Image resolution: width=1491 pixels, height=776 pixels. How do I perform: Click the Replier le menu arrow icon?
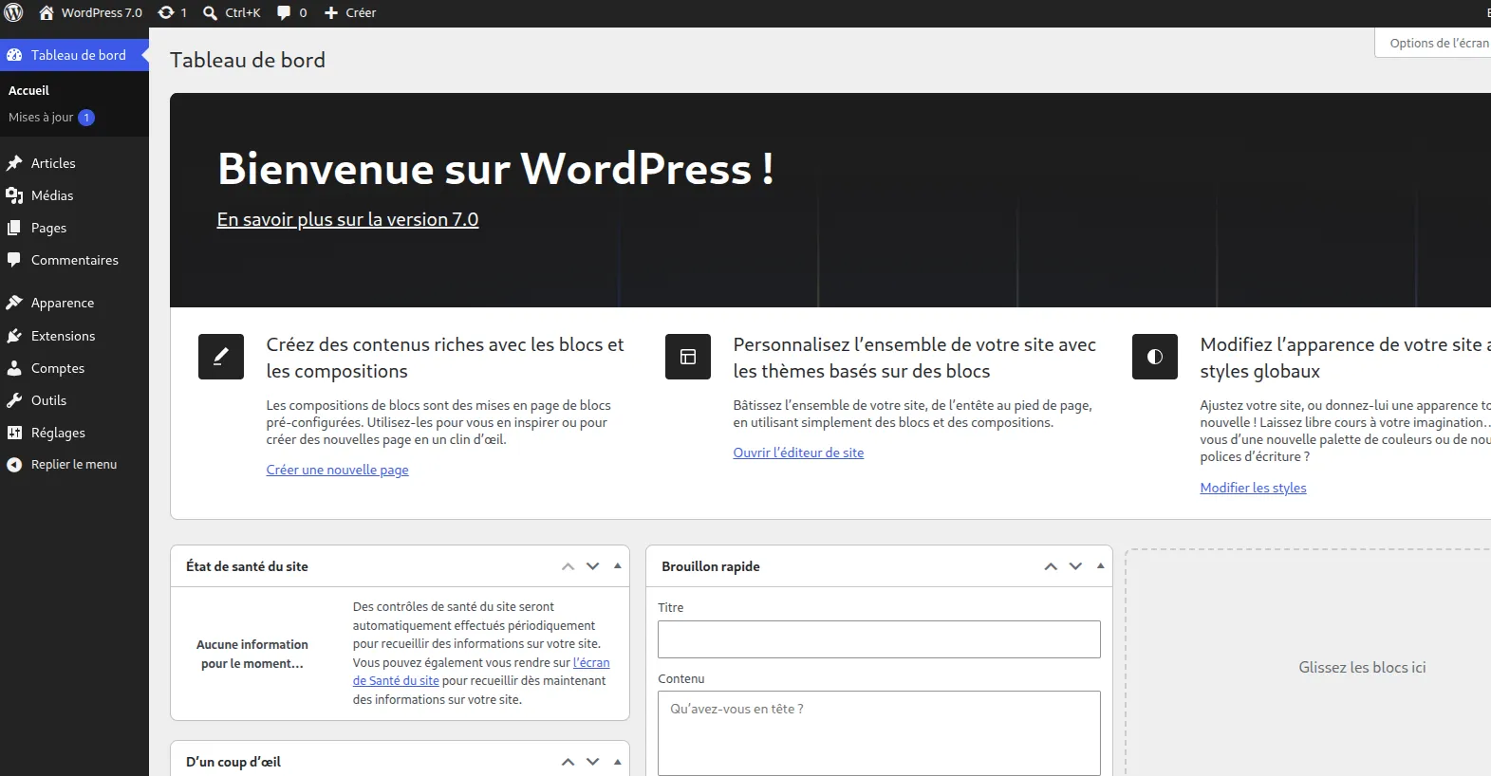(14, 465)
